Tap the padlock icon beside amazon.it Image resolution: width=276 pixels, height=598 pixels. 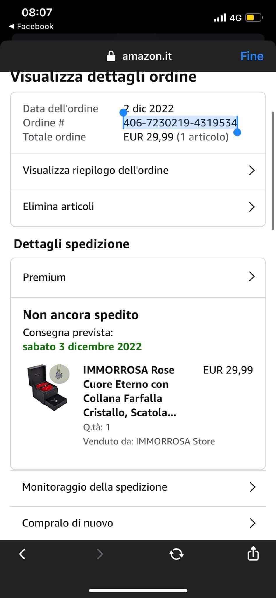[x=111, y=56]
